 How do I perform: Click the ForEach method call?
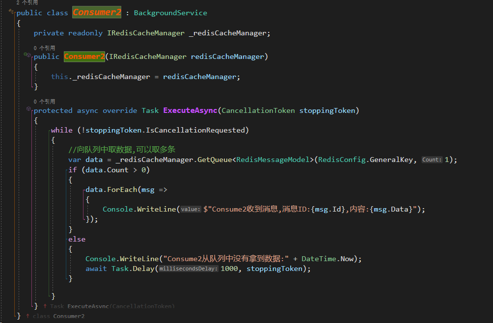coord(122,189)
